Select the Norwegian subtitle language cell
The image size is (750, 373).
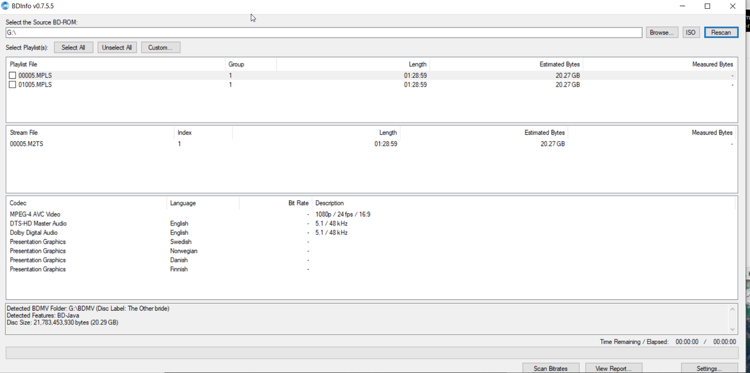pos(184,251)
